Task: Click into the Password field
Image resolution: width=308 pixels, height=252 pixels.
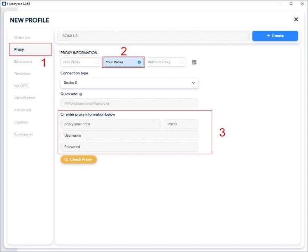Action: (x=129, y=147)
